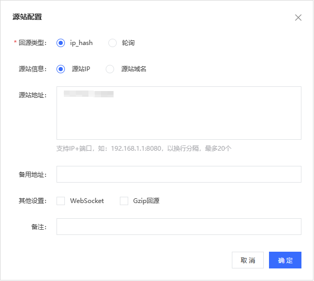Focus the 备用地址 input field
314x281 pixels.
(178, 174)
